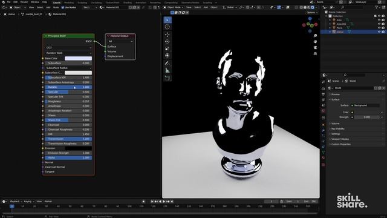
Task: Select the Transform tool in viewport toolbar
Action: click(x=167, y=55)
